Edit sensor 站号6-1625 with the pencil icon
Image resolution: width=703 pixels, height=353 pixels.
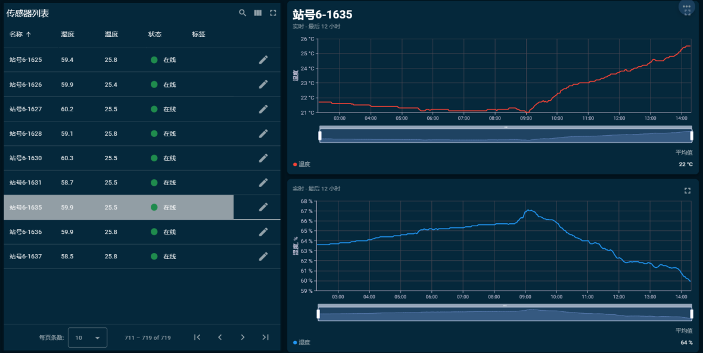pos(263,60)
